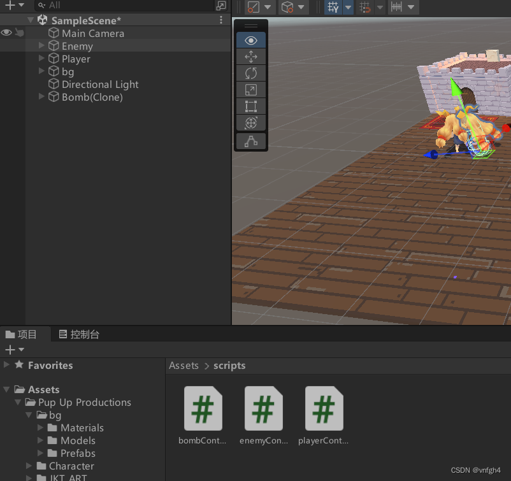Viewport: 511px width, 481px height.
Task: Expand the Materials folder
Action: pos(40,427)
